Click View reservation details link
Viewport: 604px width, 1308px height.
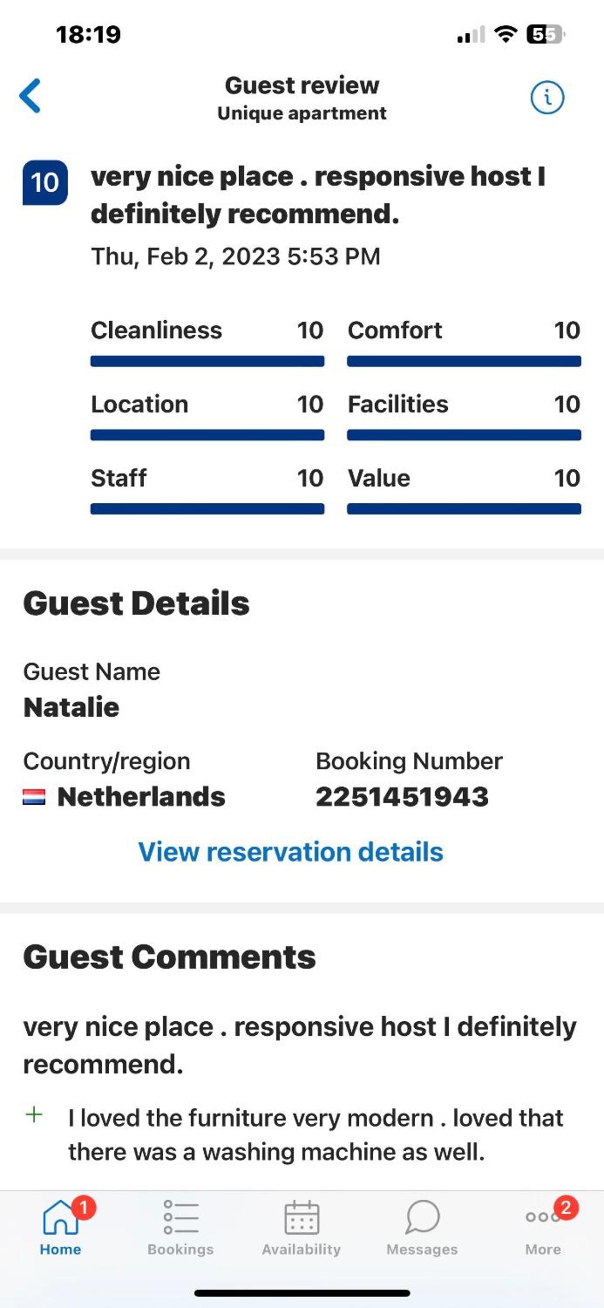point(291,852)
